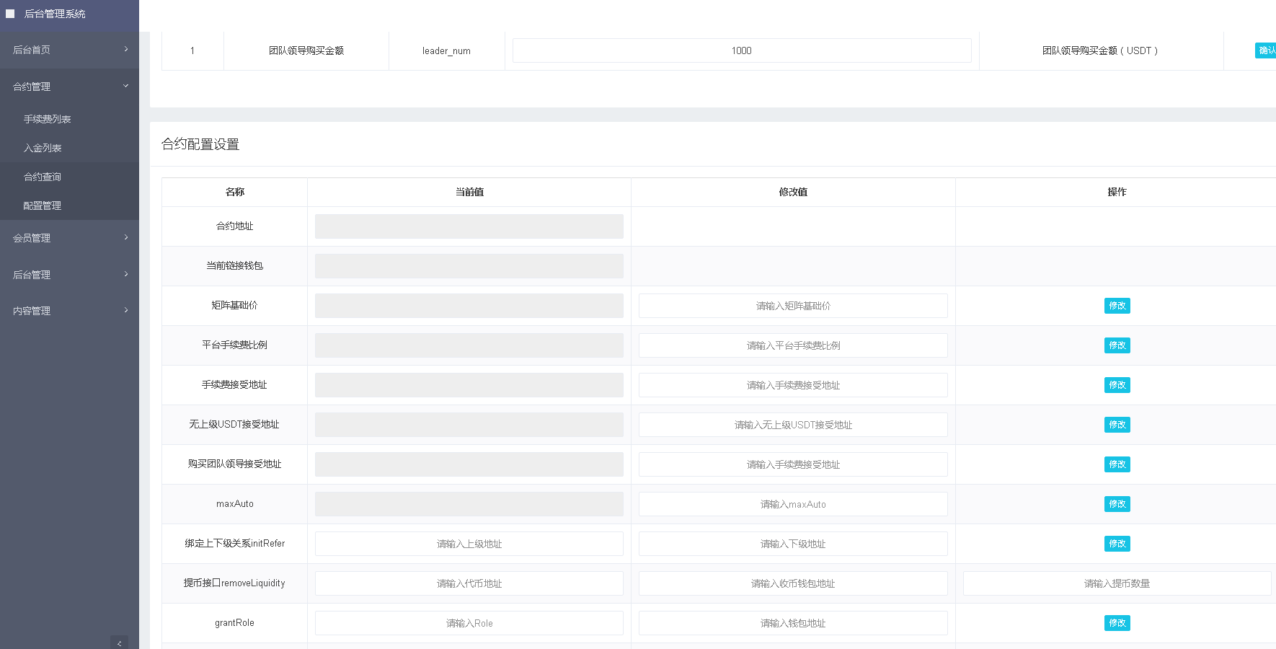Screen dimensions: 1276x649
Task: Click the 矩阵基础价 current value field
Action: 469,306
